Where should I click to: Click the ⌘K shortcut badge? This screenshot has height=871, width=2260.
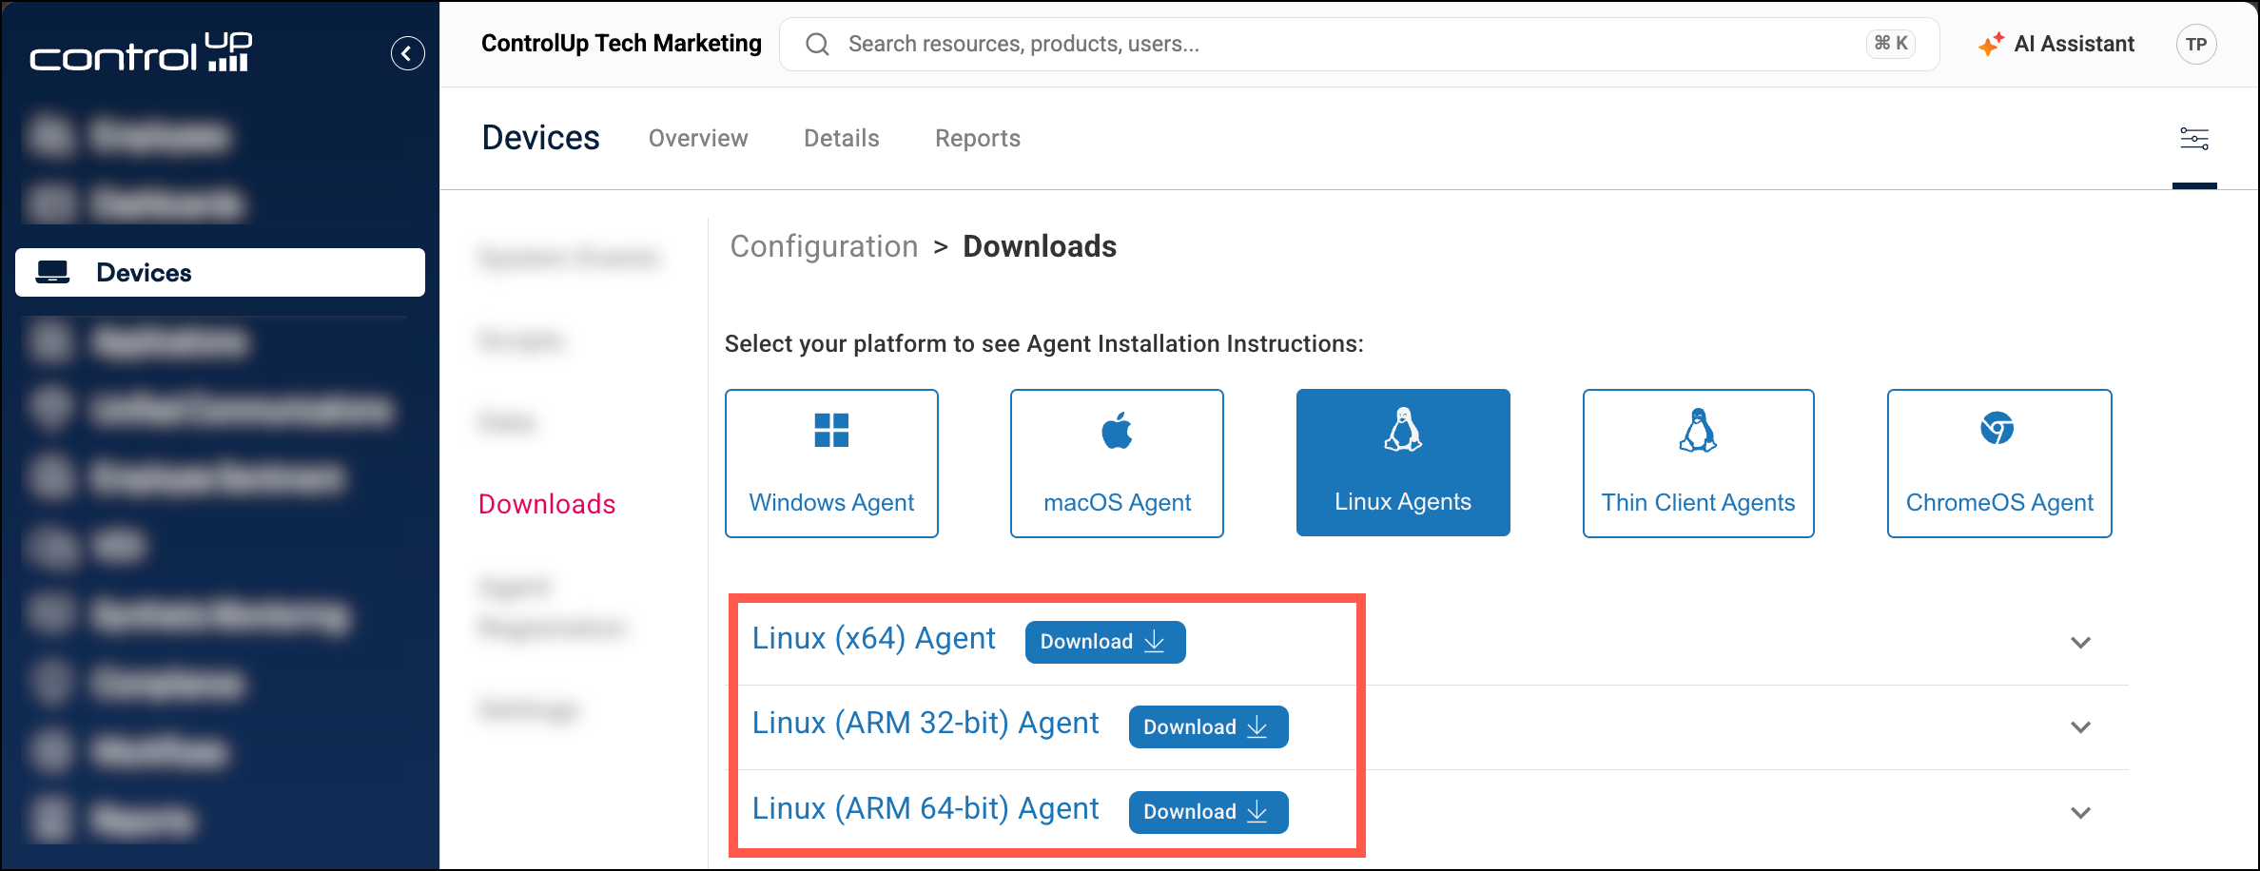[1891, 44]
